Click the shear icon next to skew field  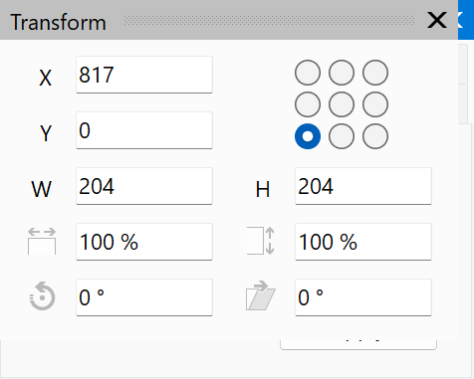pyautogui.click(x=261, y=295)
